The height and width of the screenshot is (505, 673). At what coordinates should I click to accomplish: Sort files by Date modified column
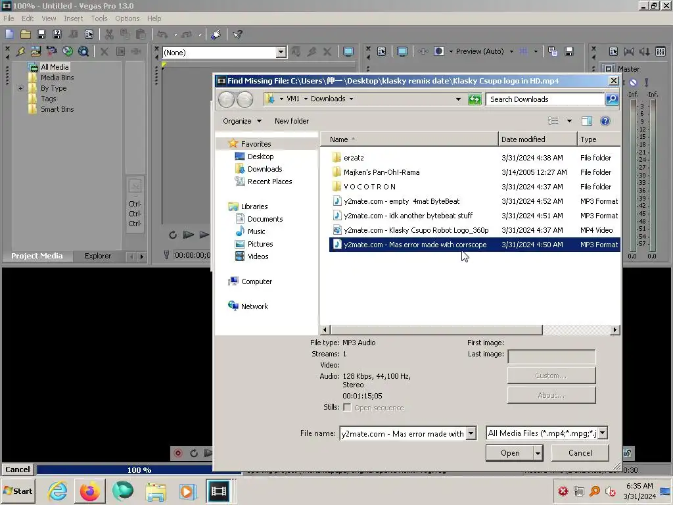coord(538,139)
